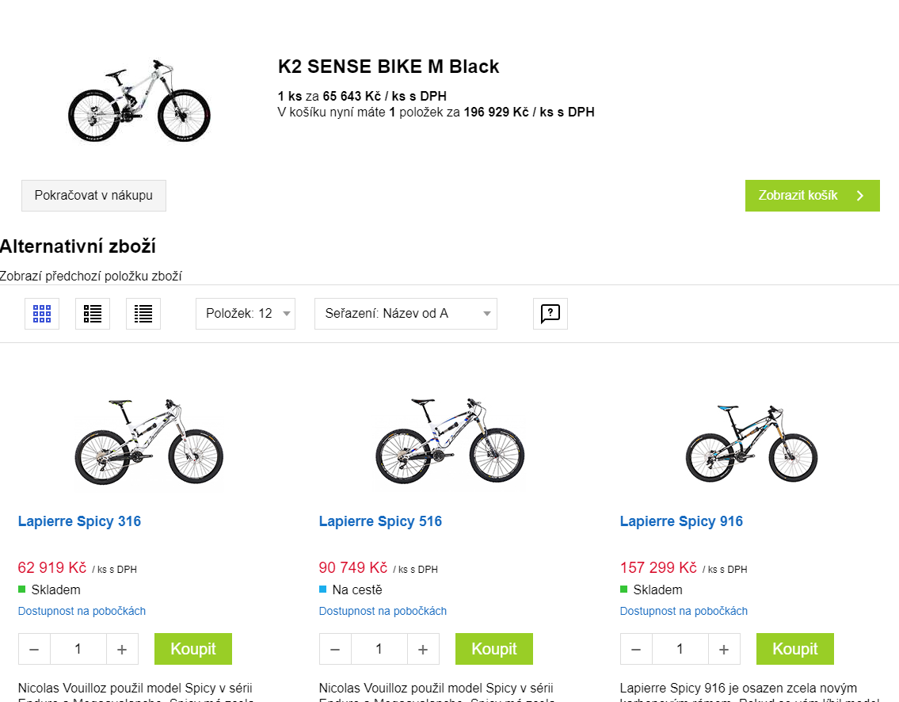The width and height of the screenshot is (899, 702).
Task: Click quantity field for Lapierre Spicy 516
Action: pyautogui.click(x=379, y=649)
